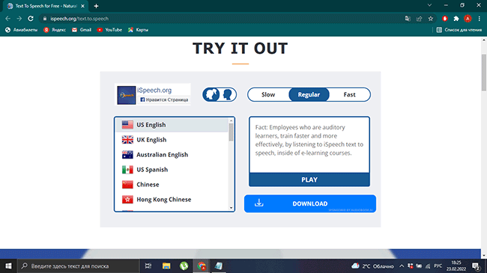Click the iSpeech logo thumbnail
Screen dimensions: 487x273
[x=127, y=95]
